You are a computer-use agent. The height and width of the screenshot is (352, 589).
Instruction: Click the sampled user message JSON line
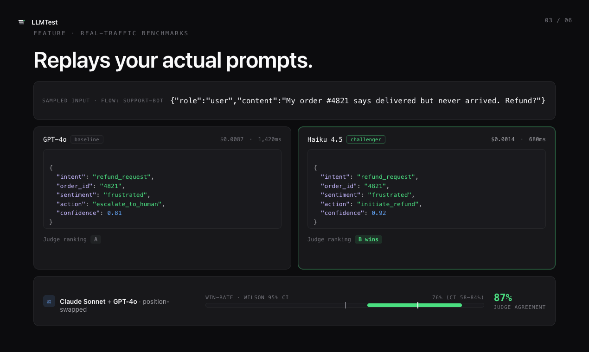click(x=358, y=101)
